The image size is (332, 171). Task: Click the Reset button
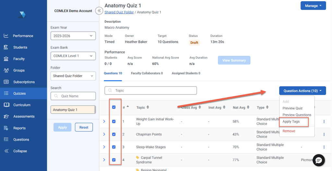(x=84, y=127)
